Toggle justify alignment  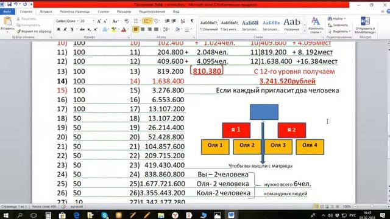tap(156, 30)
